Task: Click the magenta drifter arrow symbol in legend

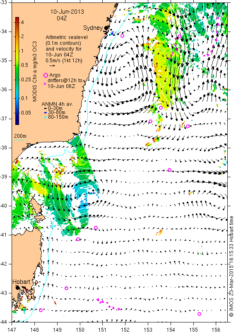Action: point(45,84)
